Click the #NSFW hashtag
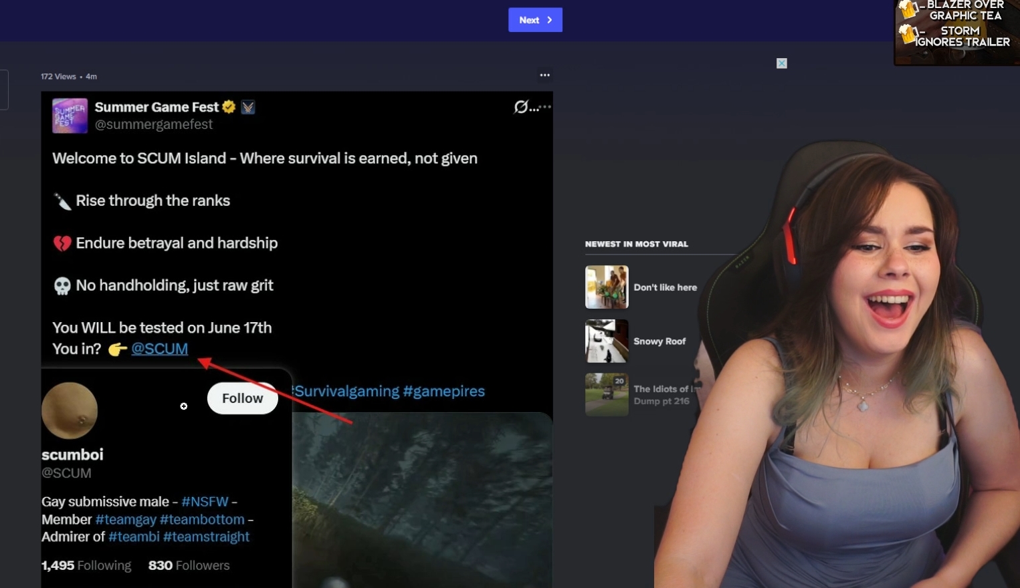 [205, 502]
